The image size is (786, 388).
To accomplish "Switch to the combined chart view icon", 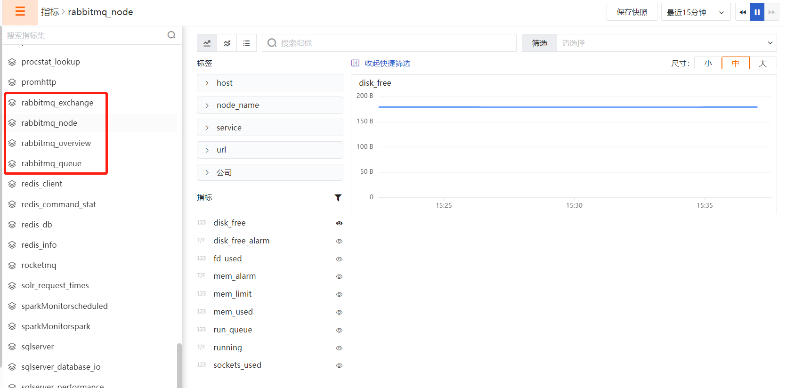I will [227, 43].
